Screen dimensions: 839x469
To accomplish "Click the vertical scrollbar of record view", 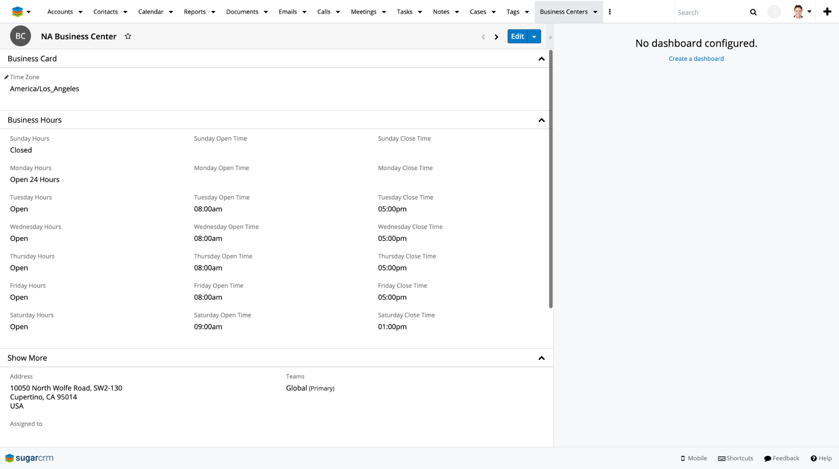I will pyautogui.click(x=550, y=178).
